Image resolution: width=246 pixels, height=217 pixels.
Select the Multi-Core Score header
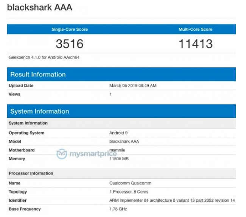point(195,30)
